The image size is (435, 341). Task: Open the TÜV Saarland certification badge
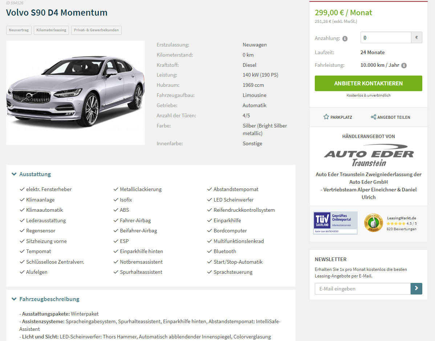(x=335, y=223)
